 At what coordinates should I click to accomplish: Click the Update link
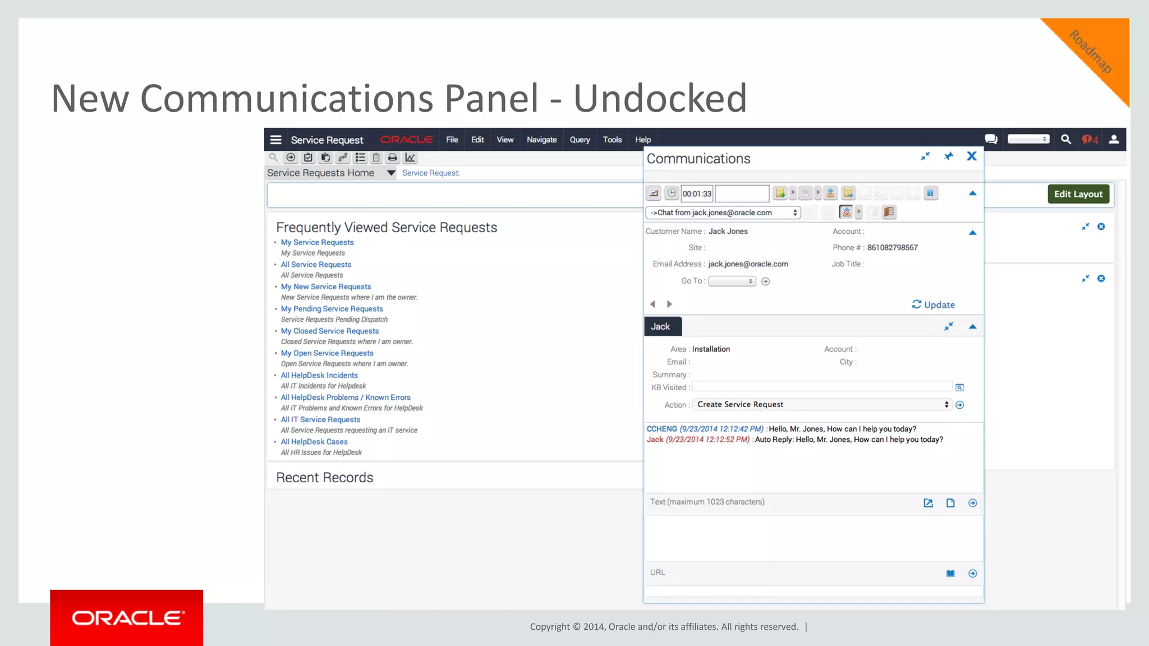click(x=934, y=304)
